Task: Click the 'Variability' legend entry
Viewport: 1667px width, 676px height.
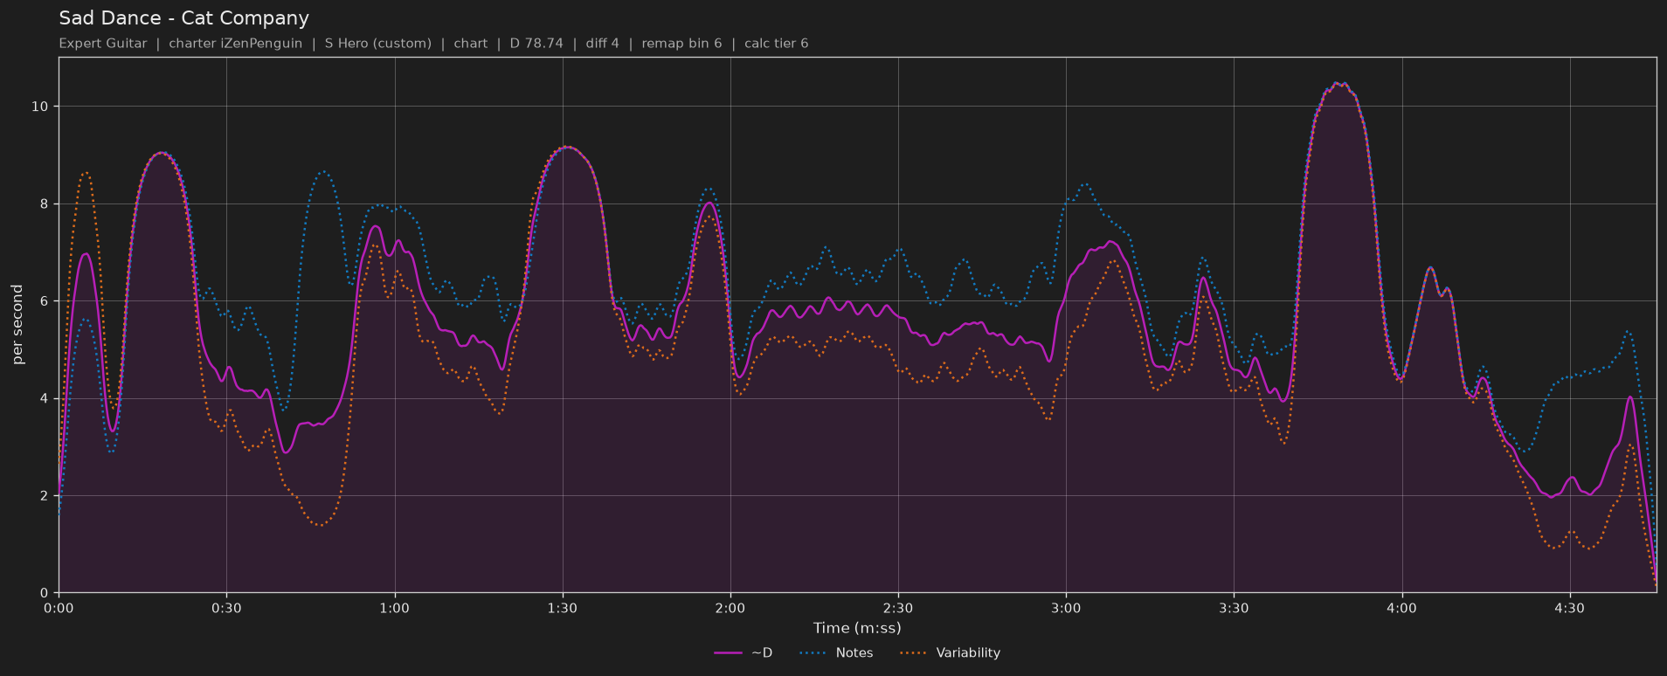Action: click(950, 652)
